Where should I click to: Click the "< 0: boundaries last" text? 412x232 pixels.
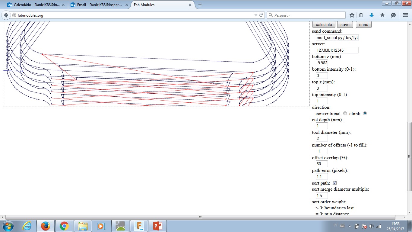point(335,208)
